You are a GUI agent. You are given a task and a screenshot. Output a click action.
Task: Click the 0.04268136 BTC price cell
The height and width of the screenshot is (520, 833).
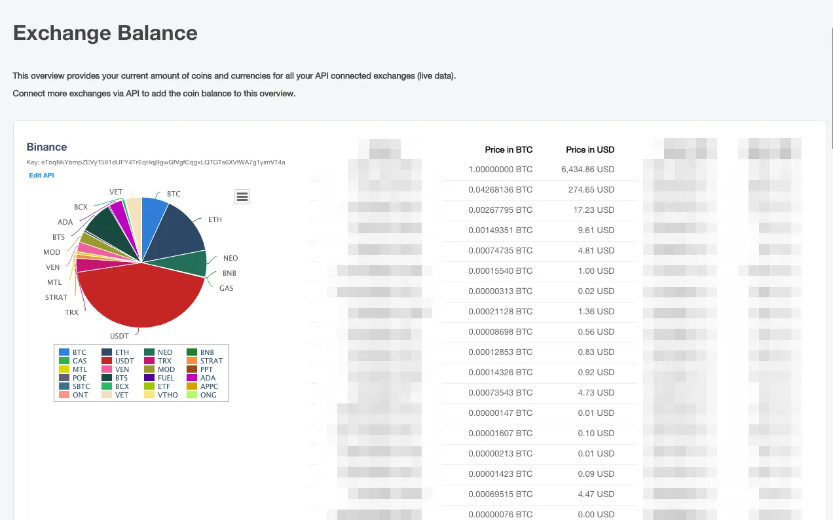point(500,190)
